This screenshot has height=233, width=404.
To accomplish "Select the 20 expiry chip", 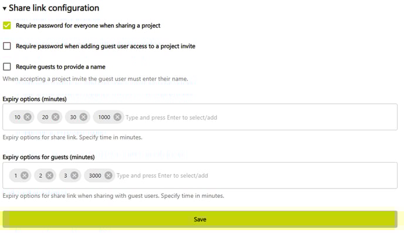I will pos(45,117).
